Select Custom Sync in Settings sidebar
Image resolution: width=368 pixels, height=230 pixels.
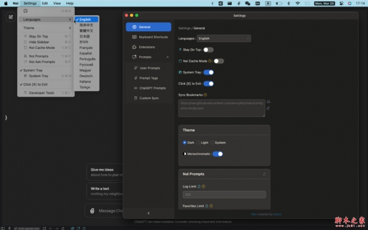pyautogui.click(x=148, y=98)
